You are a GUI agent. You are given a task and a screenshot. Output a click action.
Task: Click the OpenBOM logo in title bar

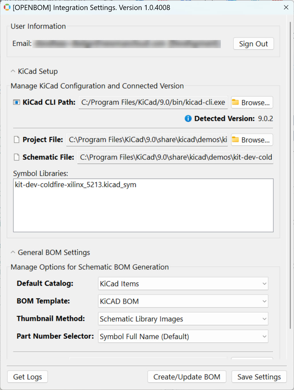pos(7,7)
